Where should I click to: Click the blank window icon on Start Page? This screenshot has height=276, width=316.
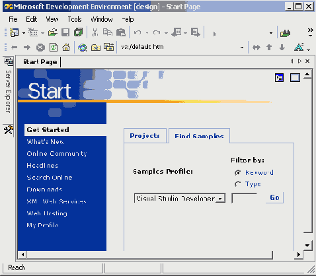[295, 78]
